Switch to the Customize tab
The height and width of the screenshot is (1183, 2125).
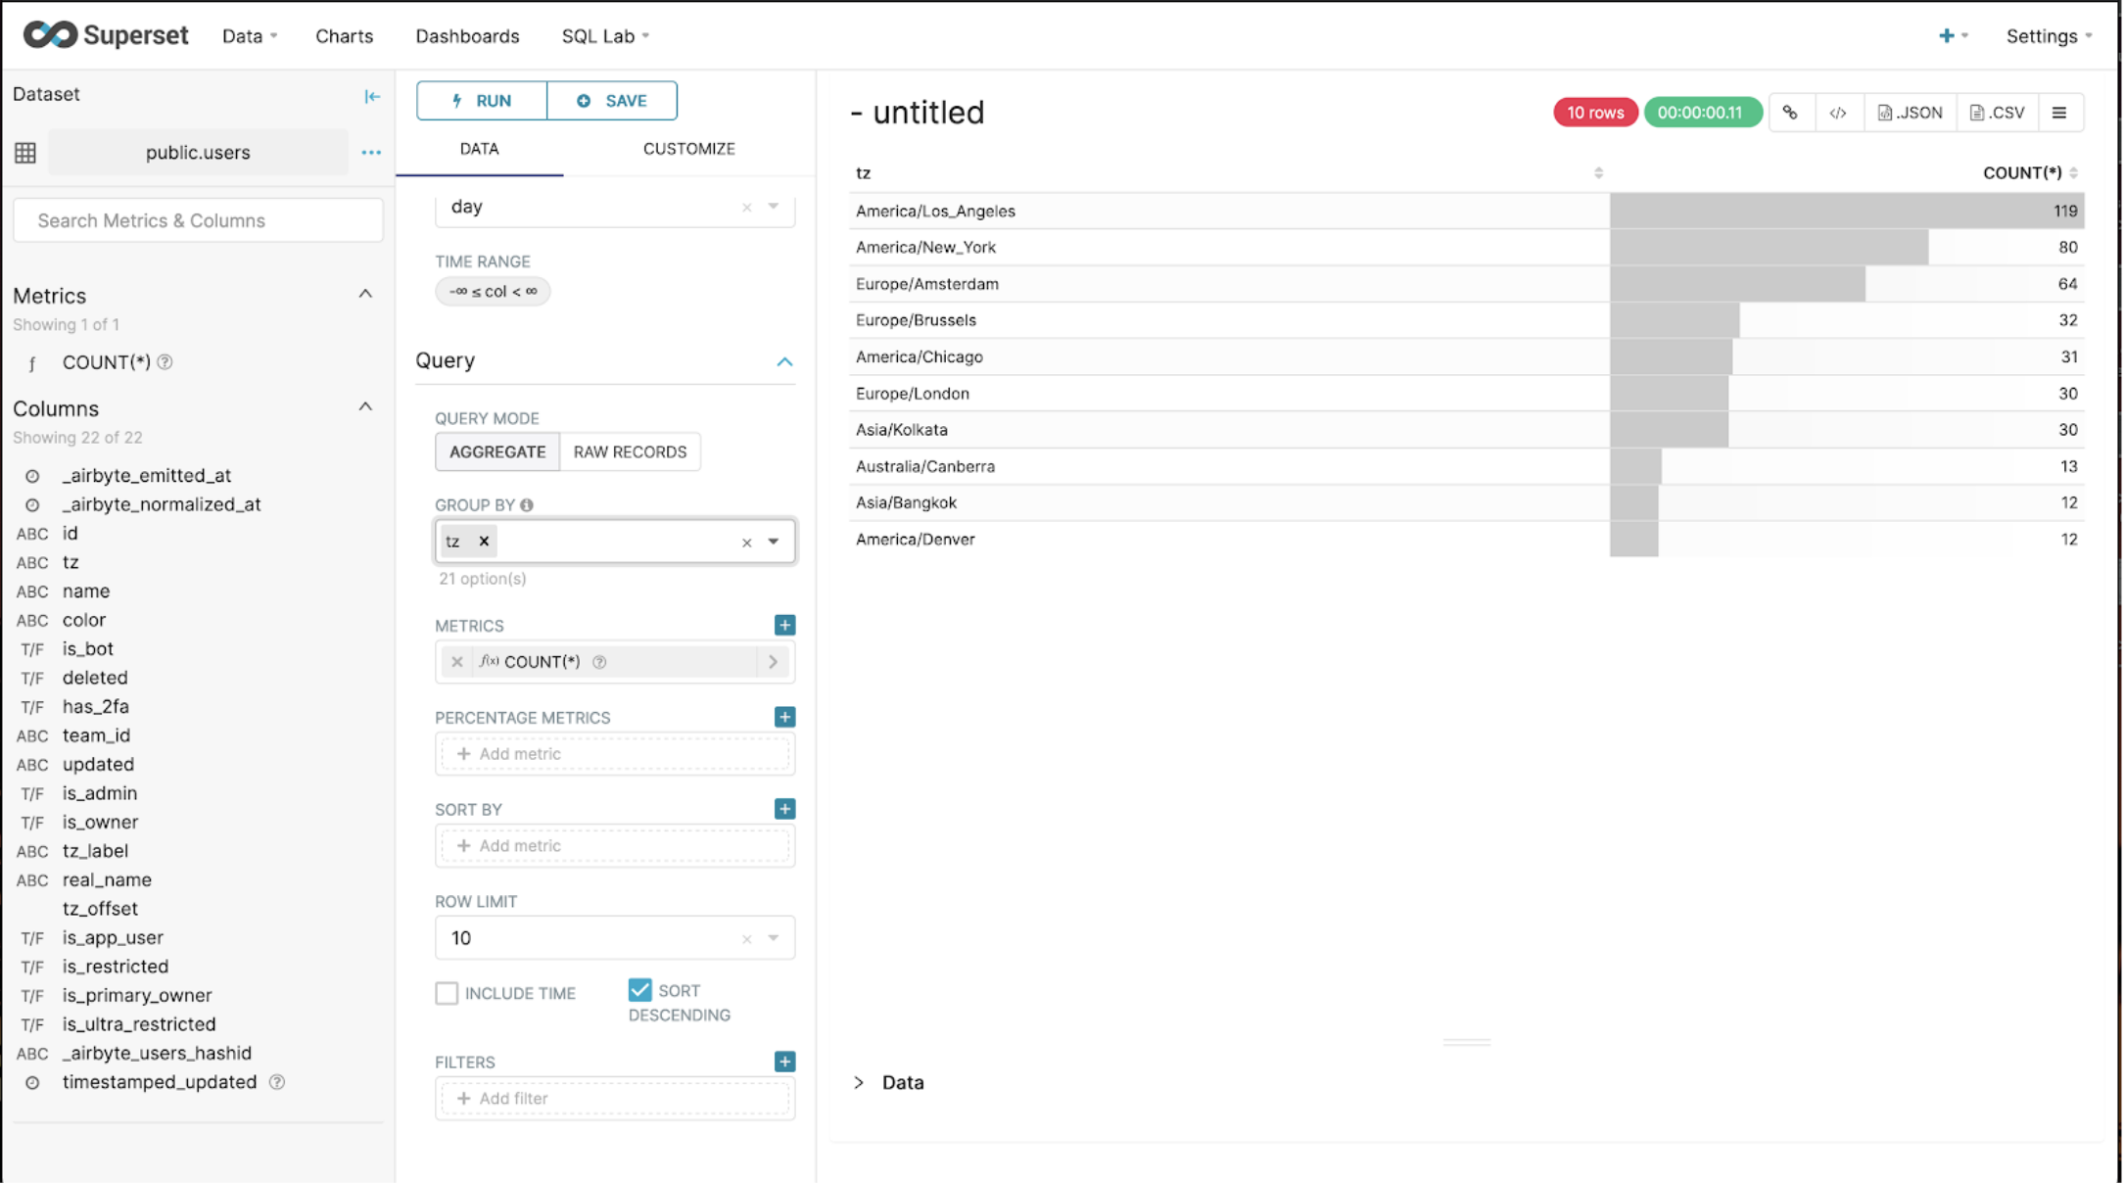[688, 149]
